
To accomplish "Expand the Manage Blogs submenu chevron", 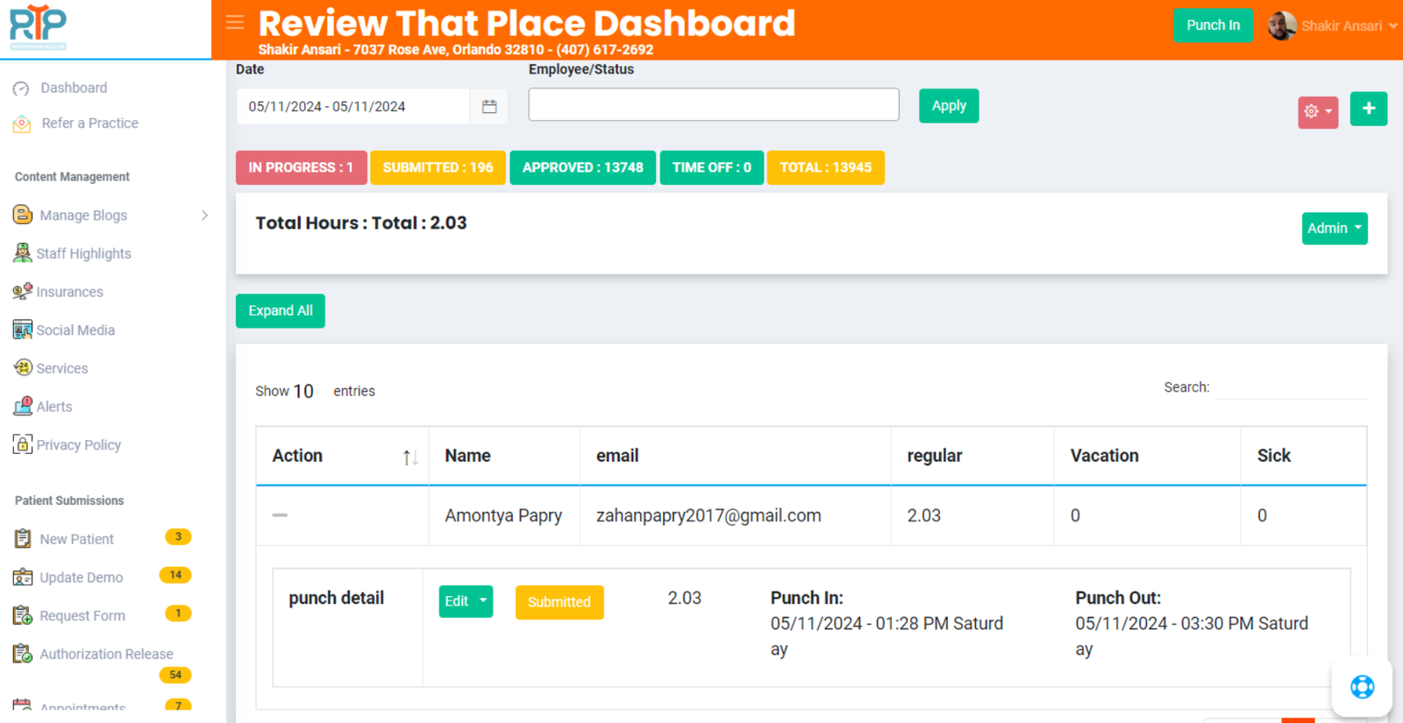I will [x=204, y=216].
